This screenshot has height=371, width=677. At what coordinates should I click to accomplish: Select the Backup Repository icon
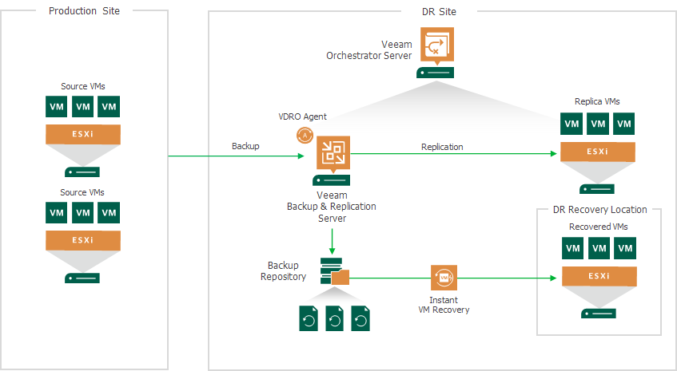tap(335, 271)
